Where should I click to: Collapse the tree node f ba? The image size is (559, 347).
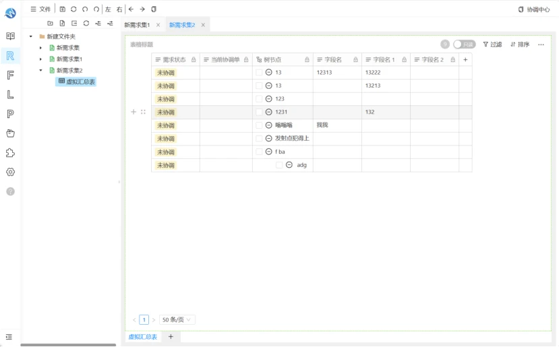pos(269,152)
